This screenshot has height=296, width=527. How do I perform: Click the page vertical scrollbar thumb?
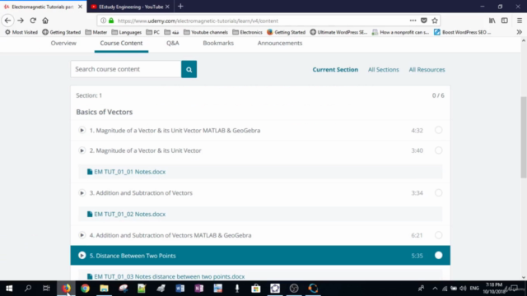point(524,137)
